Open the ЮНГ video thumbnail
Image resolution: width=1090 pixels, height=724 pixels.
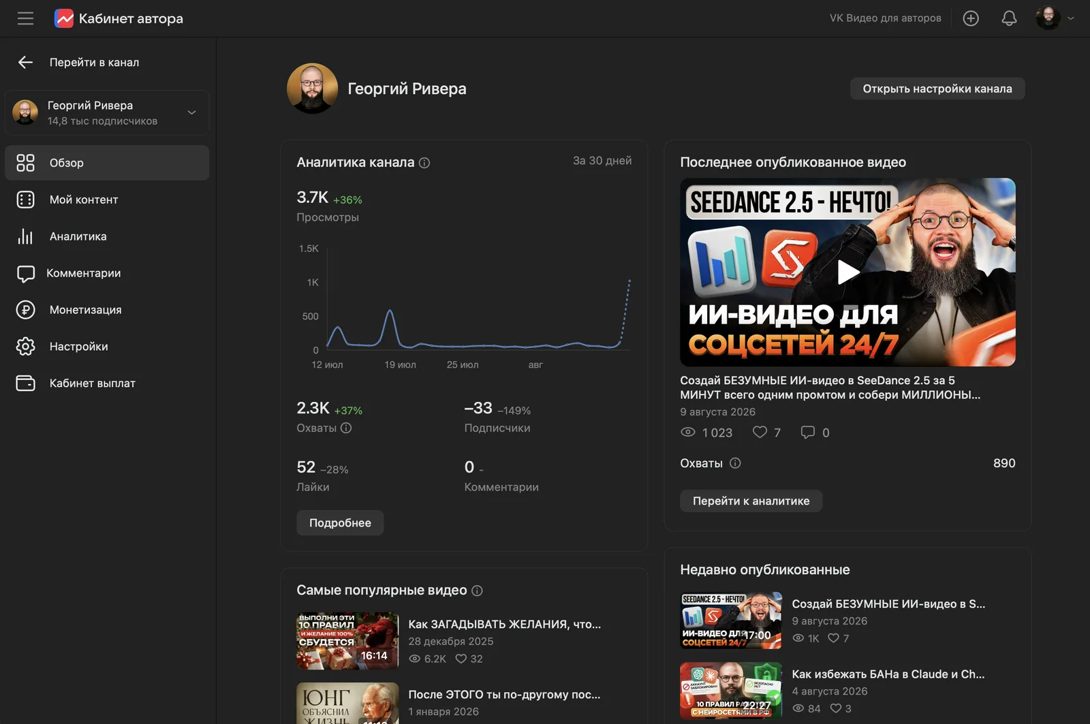(347, 704)
